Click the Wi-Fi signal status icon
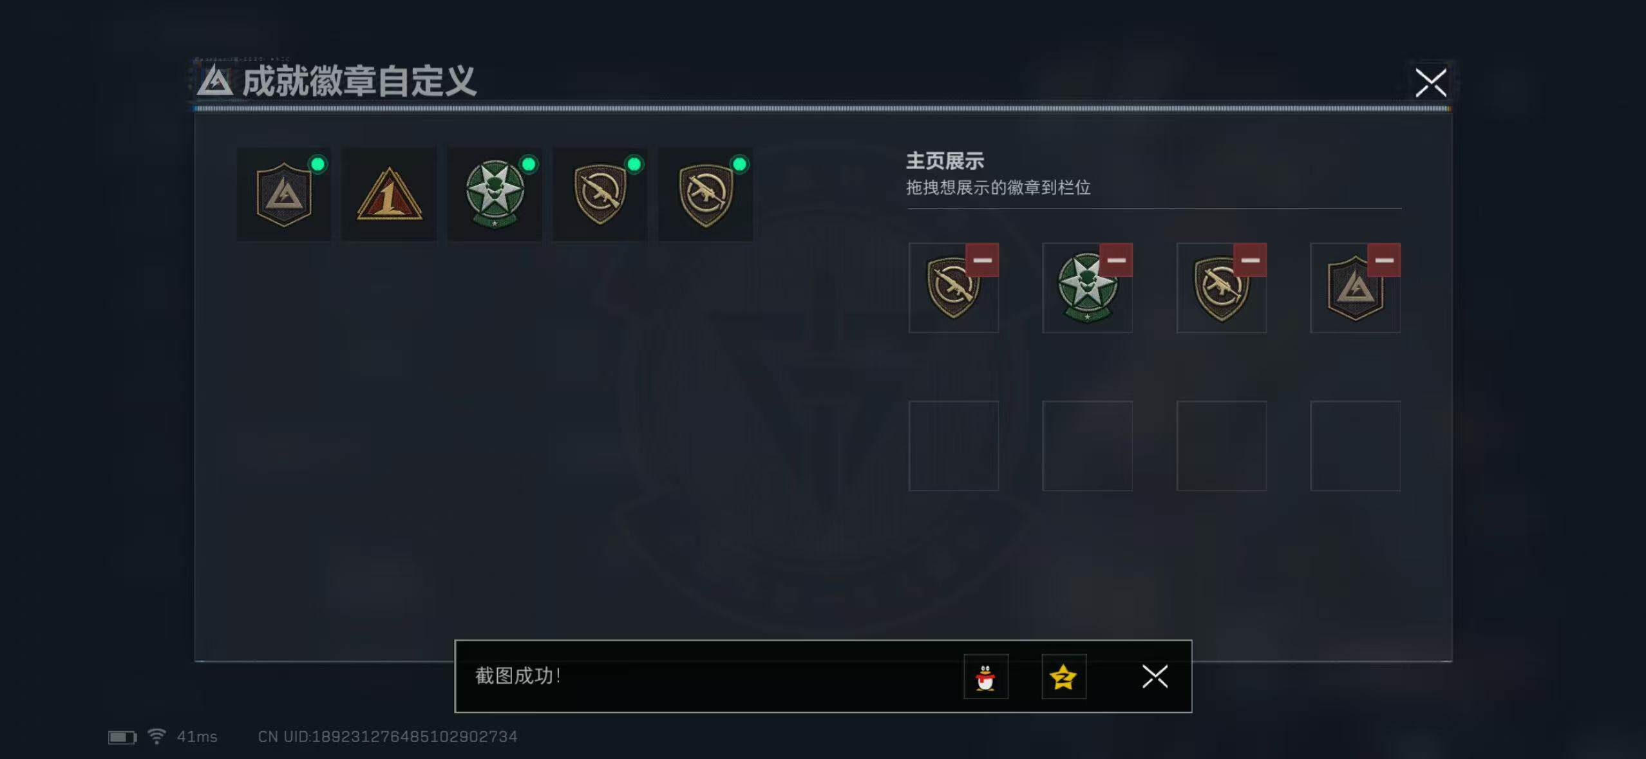Viewport: 1646px width, 759px height. point(156,736)
